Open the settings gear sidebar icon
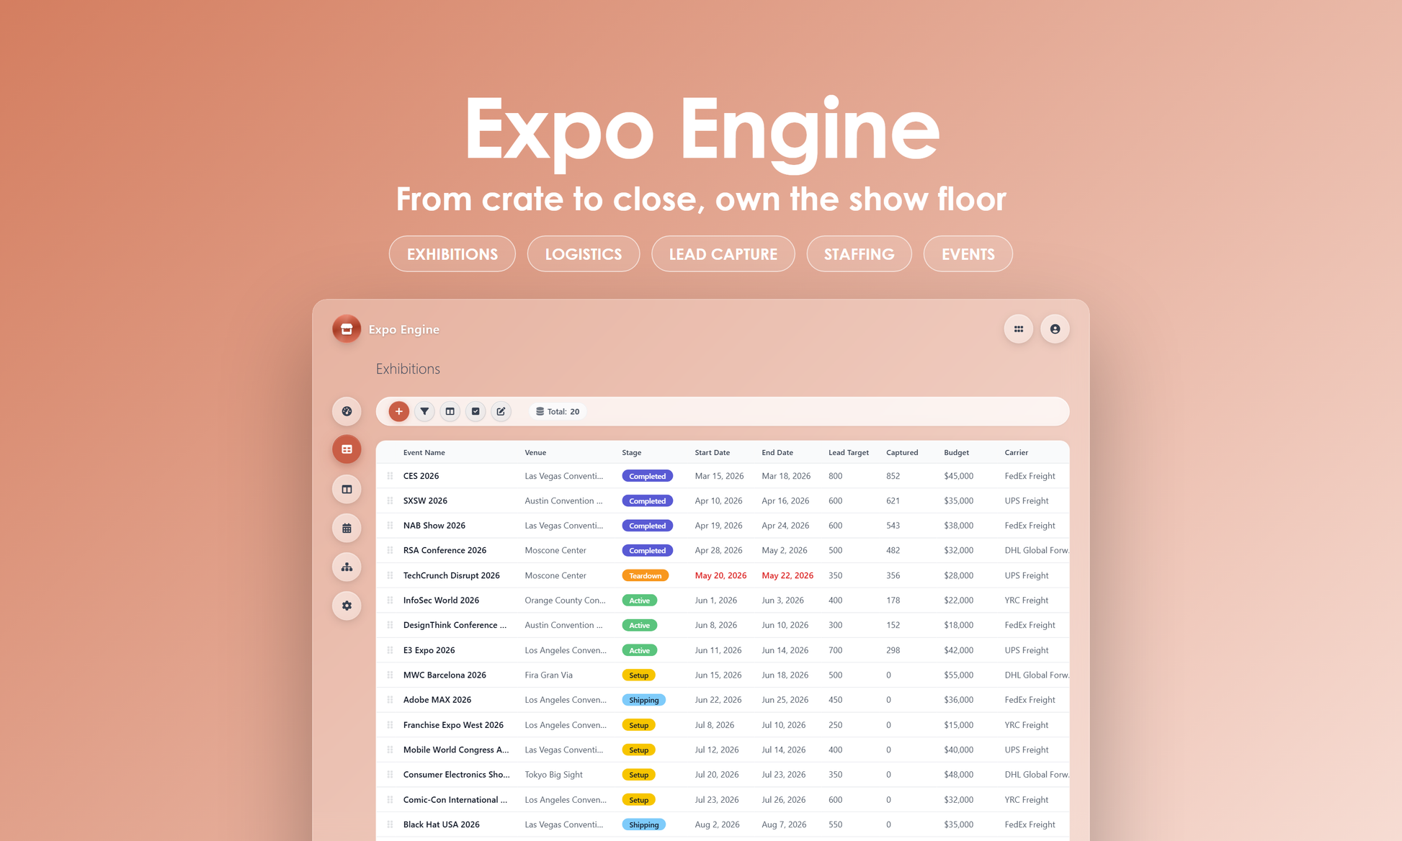Image resolution: width=1402 pixels, height=841 pixels. 347,606
